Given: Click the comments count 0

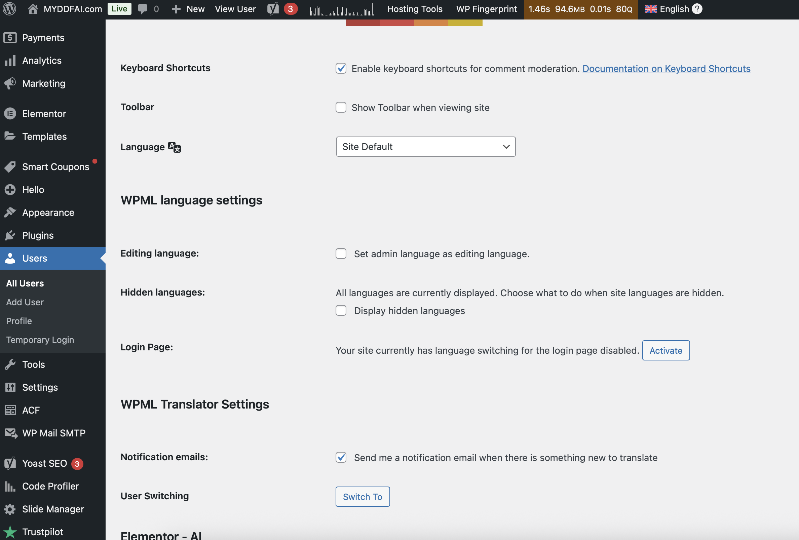Looking at the screenshot, I should 156,9.
